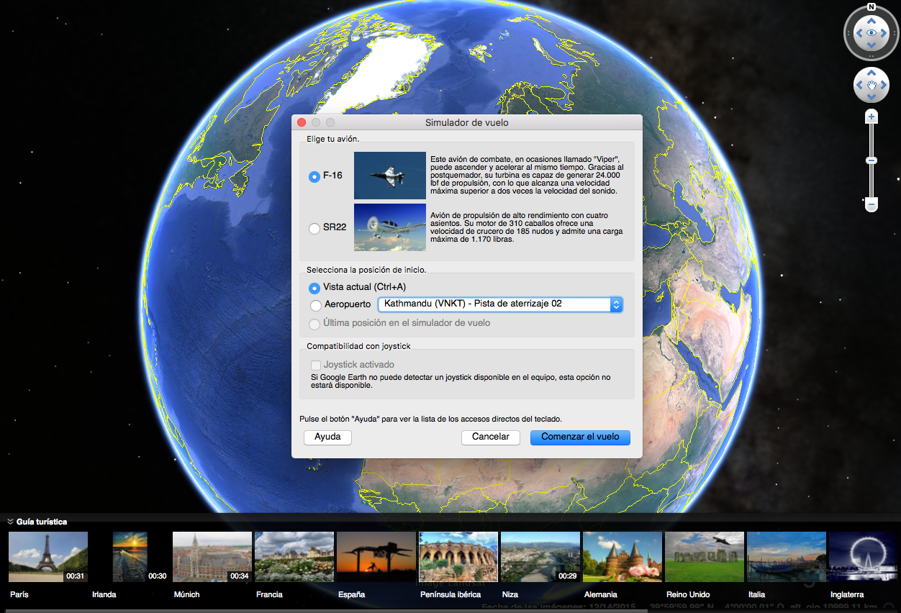Click the hand icon in move joystick

pos(871,85)
